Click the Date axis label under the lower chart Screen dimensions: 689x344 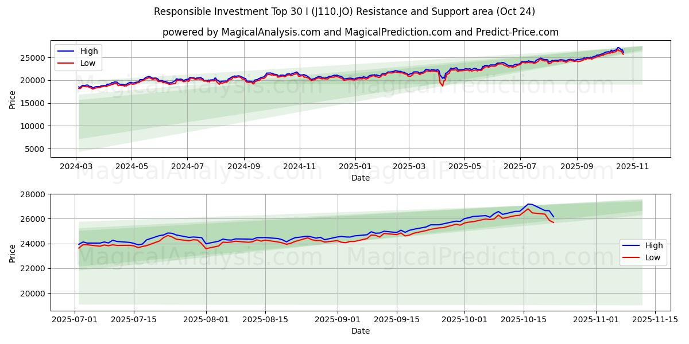click(360, 331)
